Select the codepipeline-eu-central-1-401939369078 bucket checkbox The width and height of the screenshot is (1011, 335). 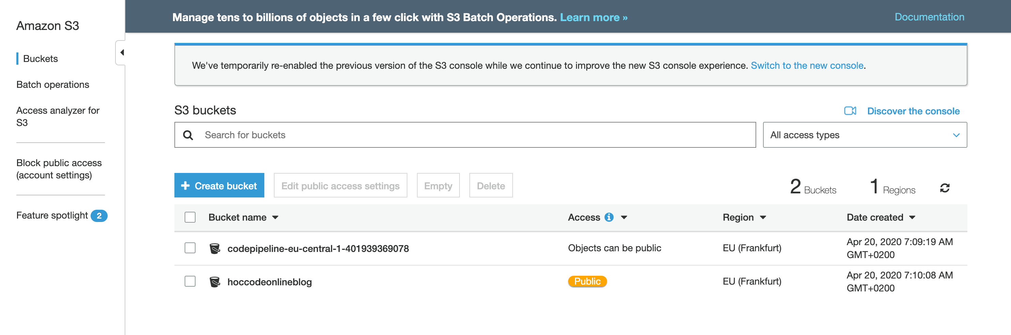[x=190, y=248]
